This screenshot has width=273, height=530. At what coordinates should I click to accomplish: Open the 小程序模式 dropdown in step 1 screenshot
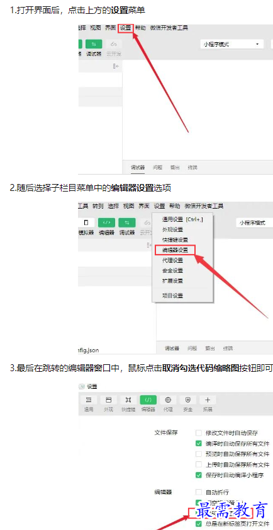[x=231, y=44]
